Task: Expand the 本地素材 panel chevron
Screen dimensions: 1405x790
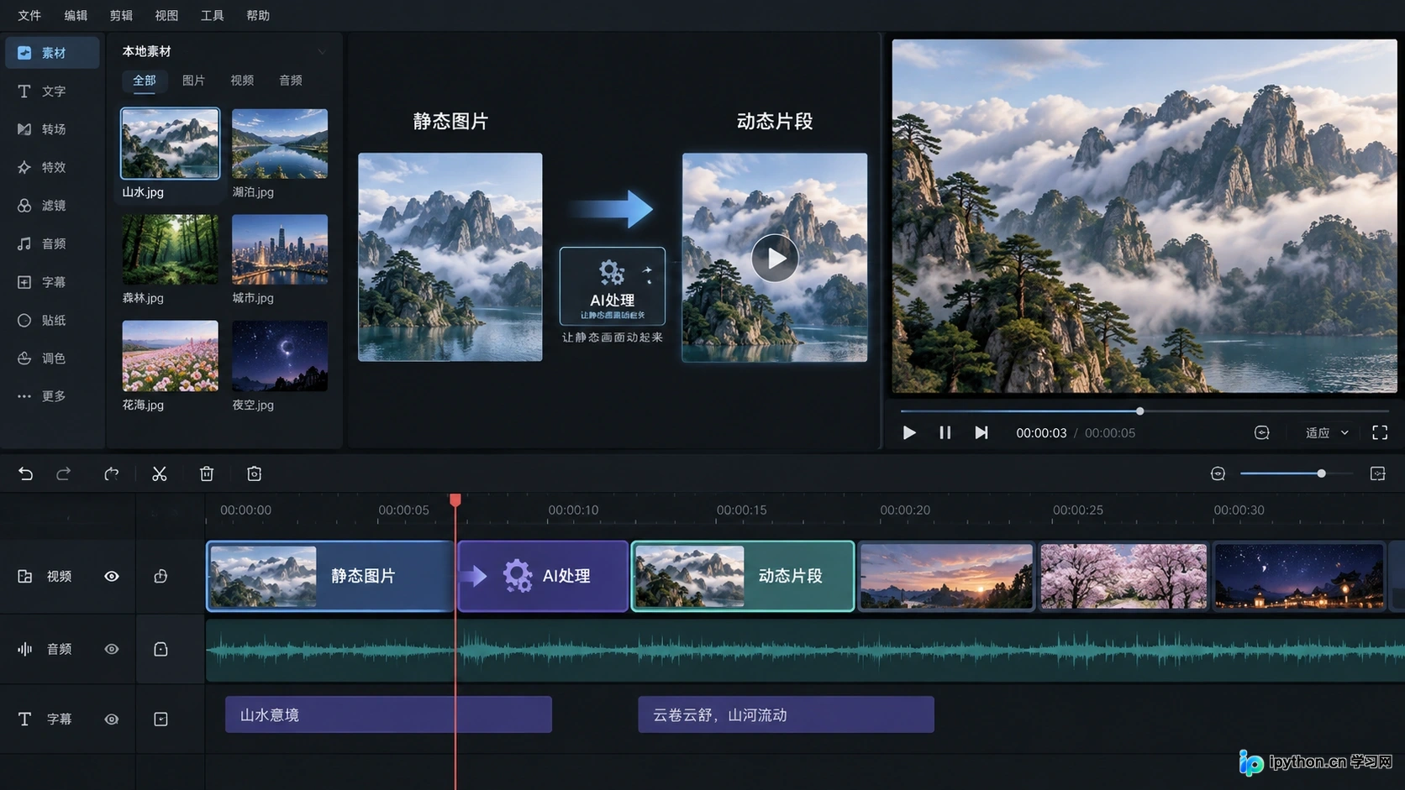Action: click(x=322, y=51)
